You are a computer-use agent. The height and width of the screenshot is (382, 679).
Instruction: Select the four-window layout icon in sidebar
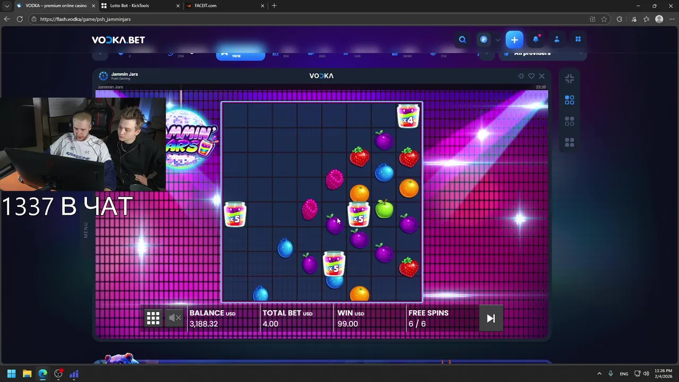point(569,143)
